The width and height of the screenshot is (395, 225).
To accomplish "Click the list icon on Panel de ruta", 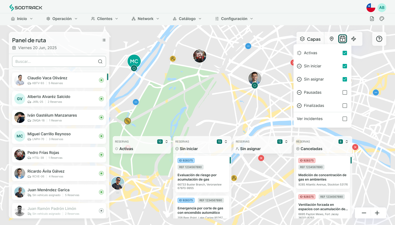I will click(104, 40).
